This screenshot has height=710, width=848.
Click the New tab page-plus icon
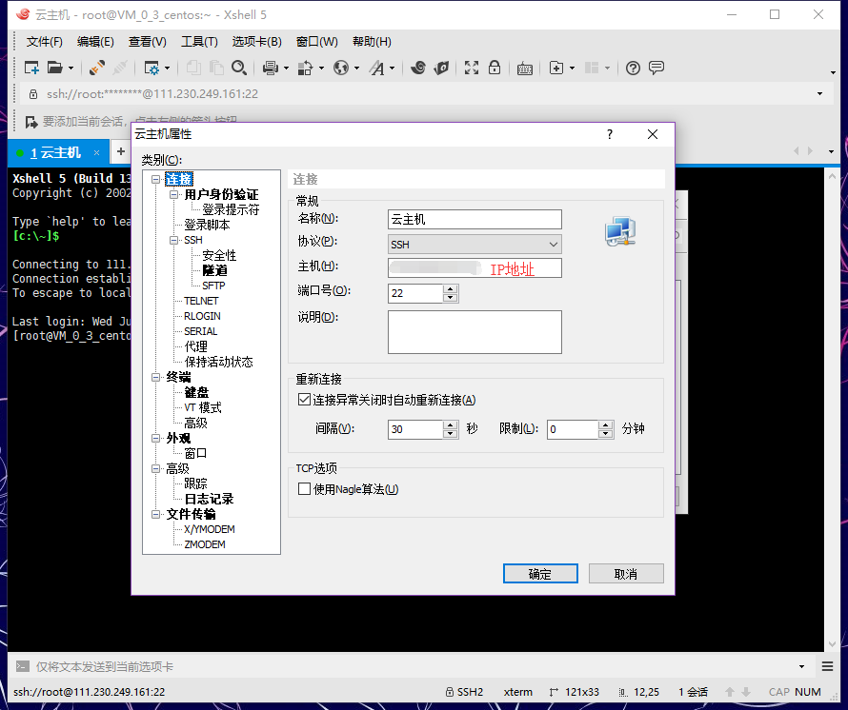click(x=555, y=69)
